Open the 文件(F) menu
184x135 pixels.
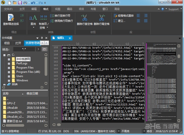pyautogui.click(x=8, y=9)
